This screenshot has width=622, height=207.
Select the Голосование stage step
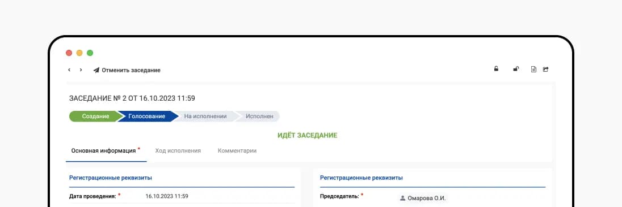pyautogui.click(x=147, y=116)
